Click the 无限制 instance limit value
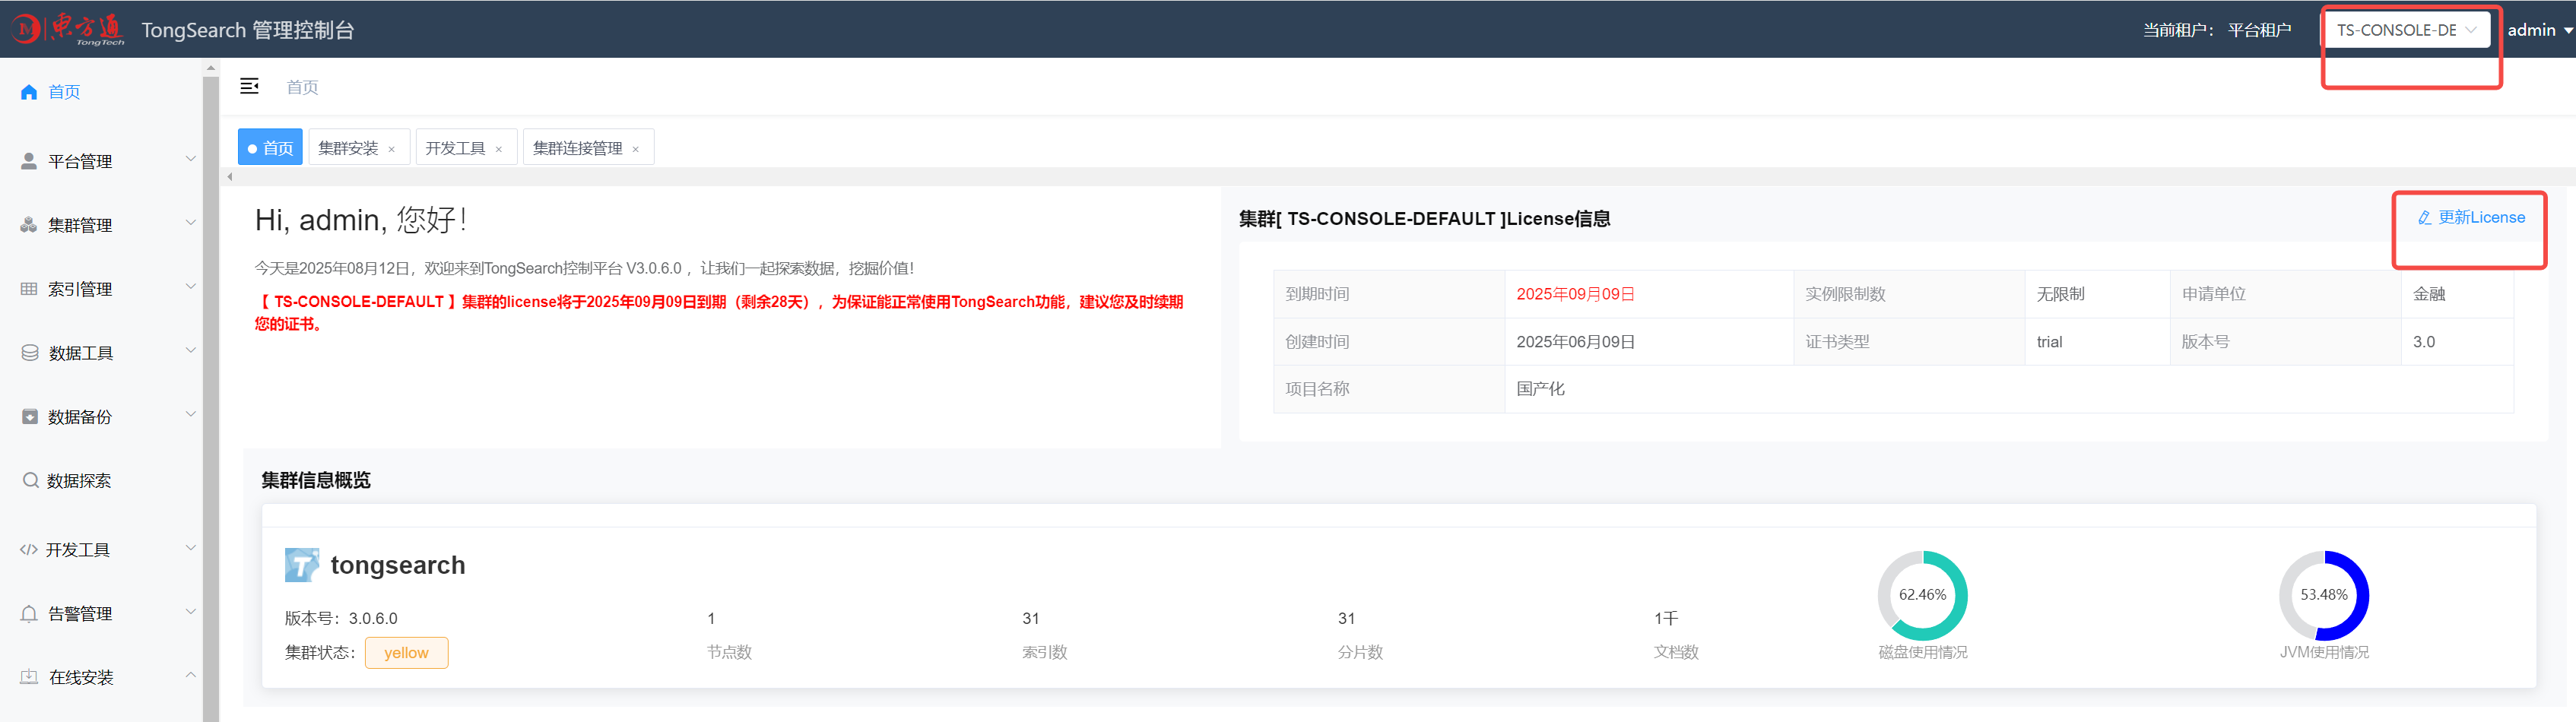The width and height of the screenshot is (2576, 722). coord(2061,294)
